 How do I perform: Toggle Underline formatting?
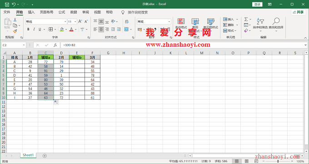pos(40,29)
